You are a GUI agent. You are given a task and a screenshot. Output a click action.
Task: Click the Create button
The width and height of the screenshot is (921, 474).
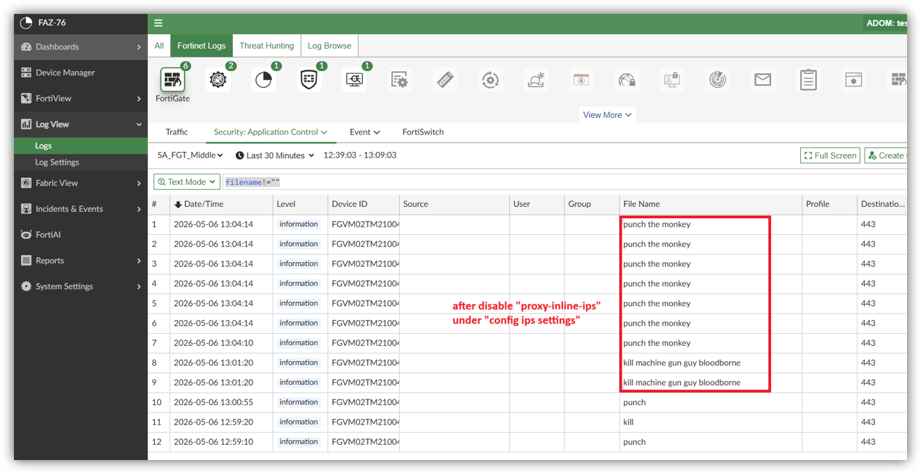pos(886,155)
